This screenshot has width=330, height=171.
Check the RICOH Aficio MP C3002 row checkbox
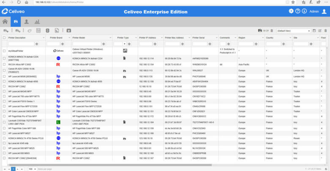coord(4,65)
